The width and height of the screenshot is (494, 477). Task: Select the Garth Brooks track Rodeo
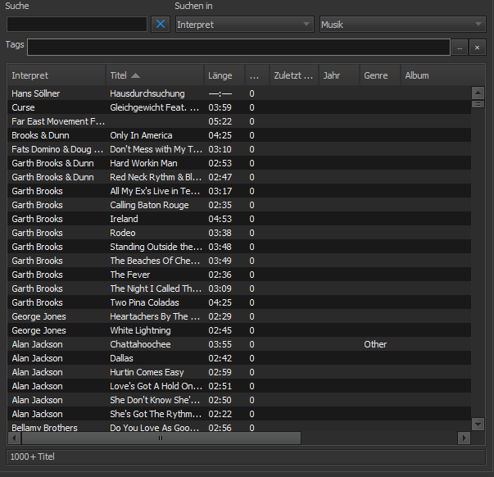coord(239,233)
